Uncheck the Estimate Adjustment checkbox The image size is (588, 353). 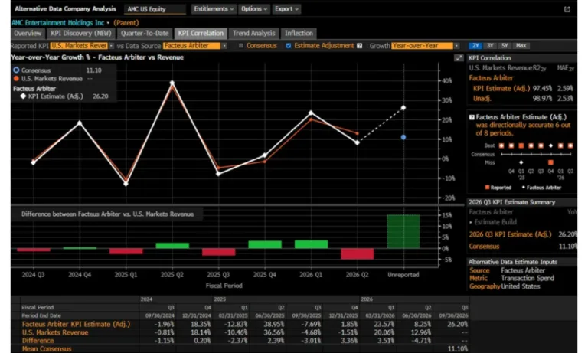click(289, 46)
